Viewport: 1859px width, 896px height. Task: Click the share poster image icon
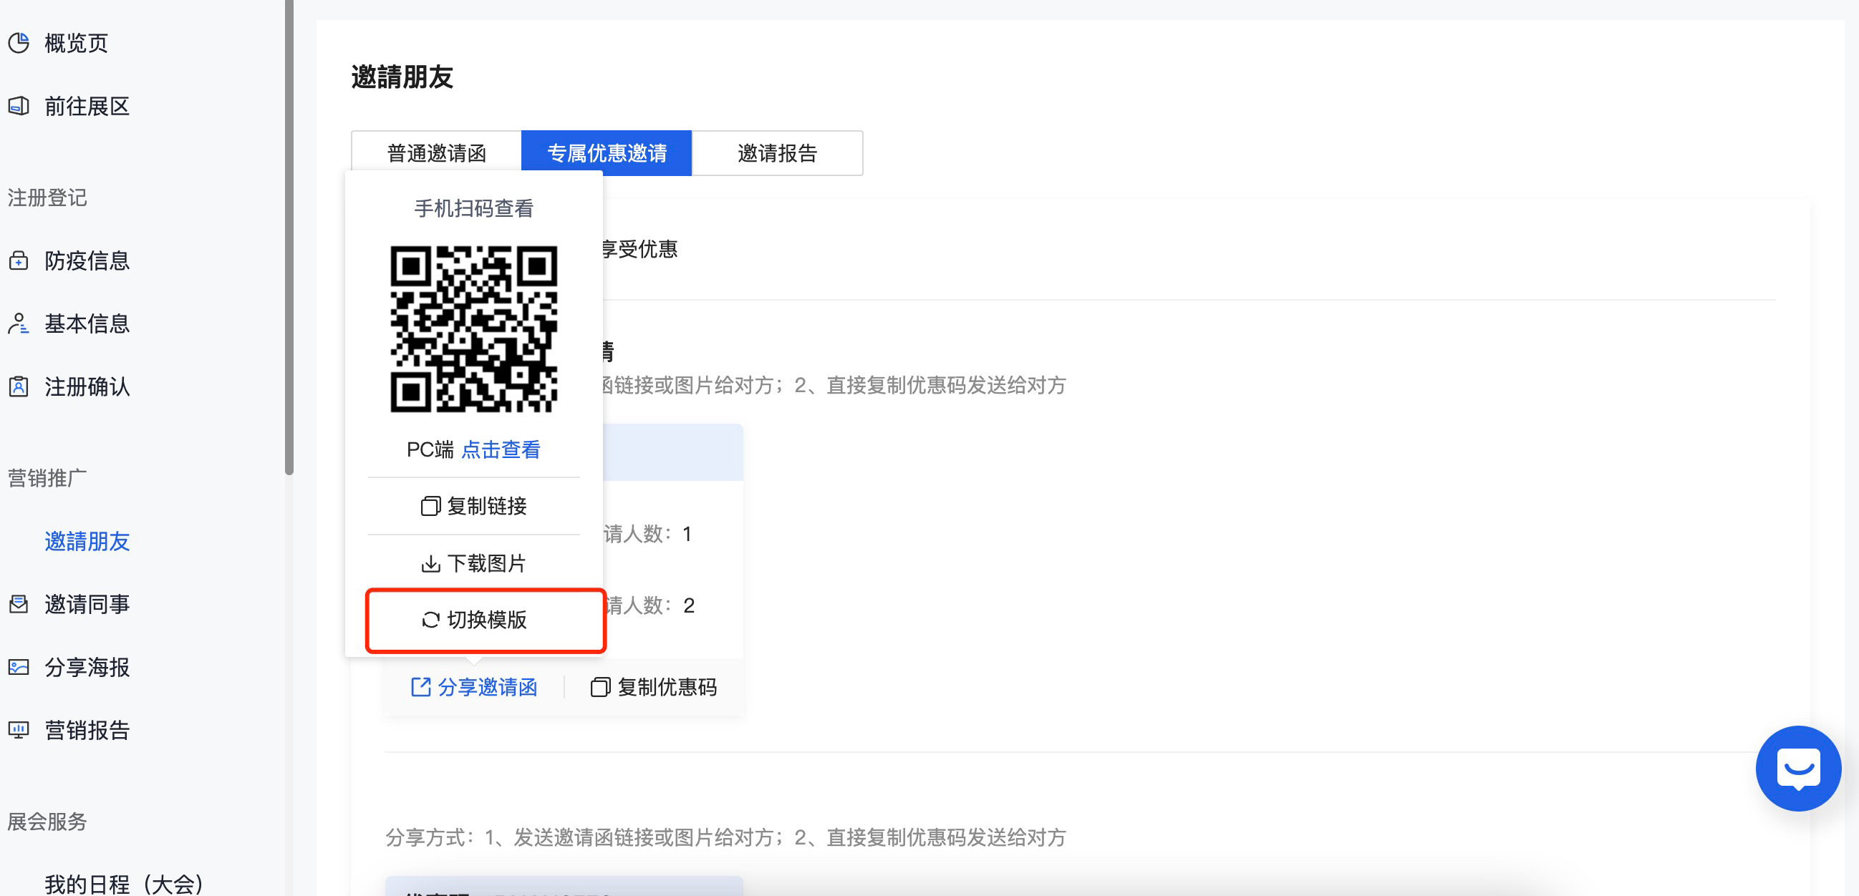pyautogui.click(x=19, y=667)
